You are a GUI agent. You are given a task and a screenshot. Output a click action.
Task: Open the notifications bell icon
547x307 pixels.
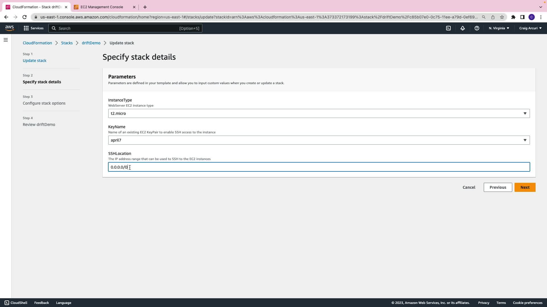tap(463, 28)
